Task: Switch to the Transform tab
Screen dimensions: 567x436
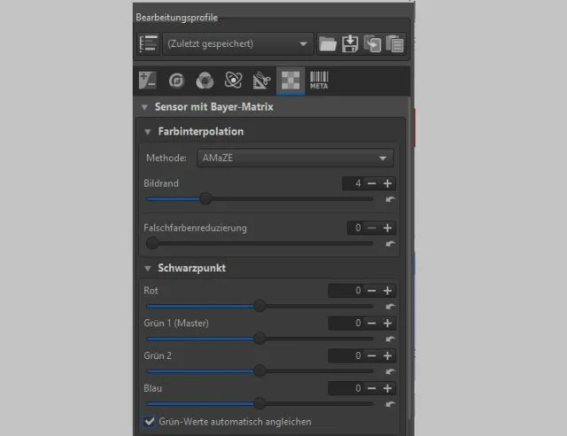Action: coord(262,81)
